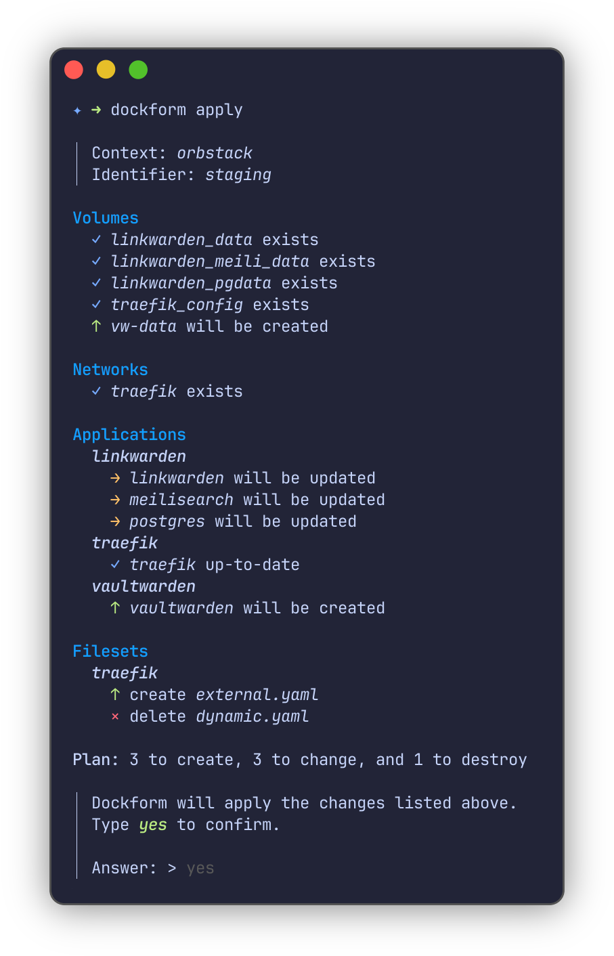Click the up-arrow icon beside vaultwarden service

pos(115,608)
